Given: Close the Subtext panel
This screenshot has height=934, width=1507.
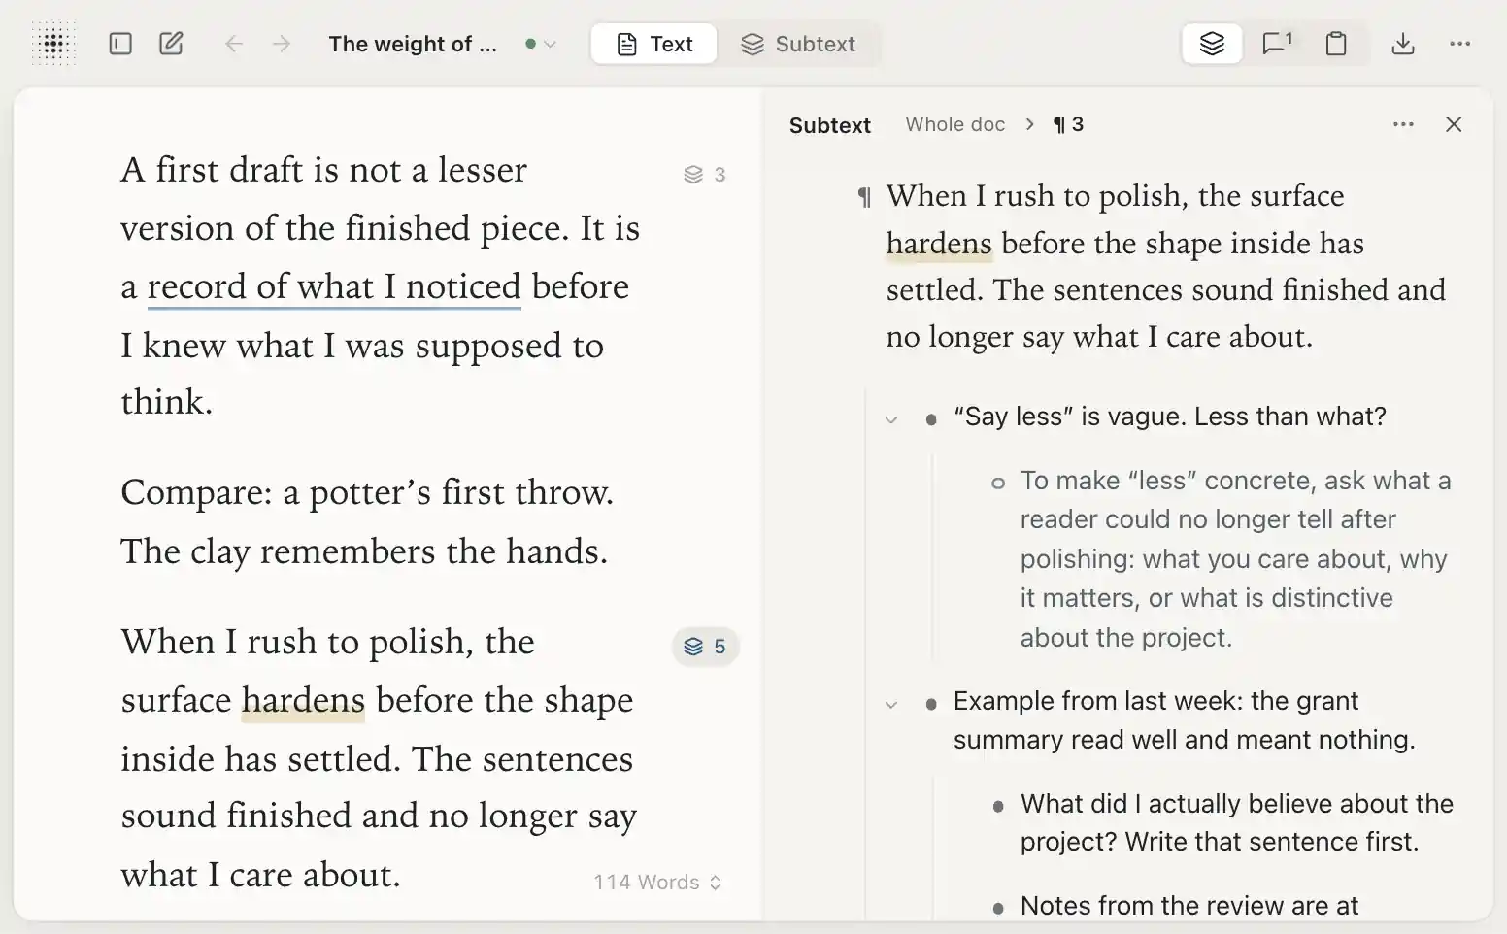Looking at the screenshot, I should pyautogui.click(x=1454, y=124).
